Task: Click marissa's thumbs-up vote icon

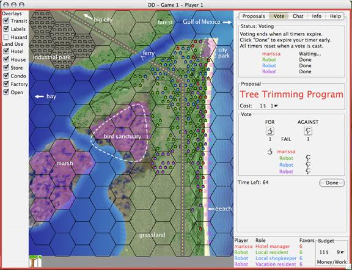Action: tap(270, 151)
